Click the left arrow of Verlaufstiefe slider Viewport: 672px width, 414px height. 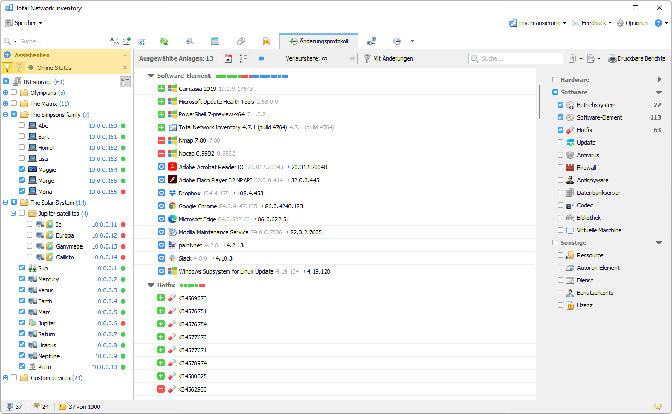262,58
